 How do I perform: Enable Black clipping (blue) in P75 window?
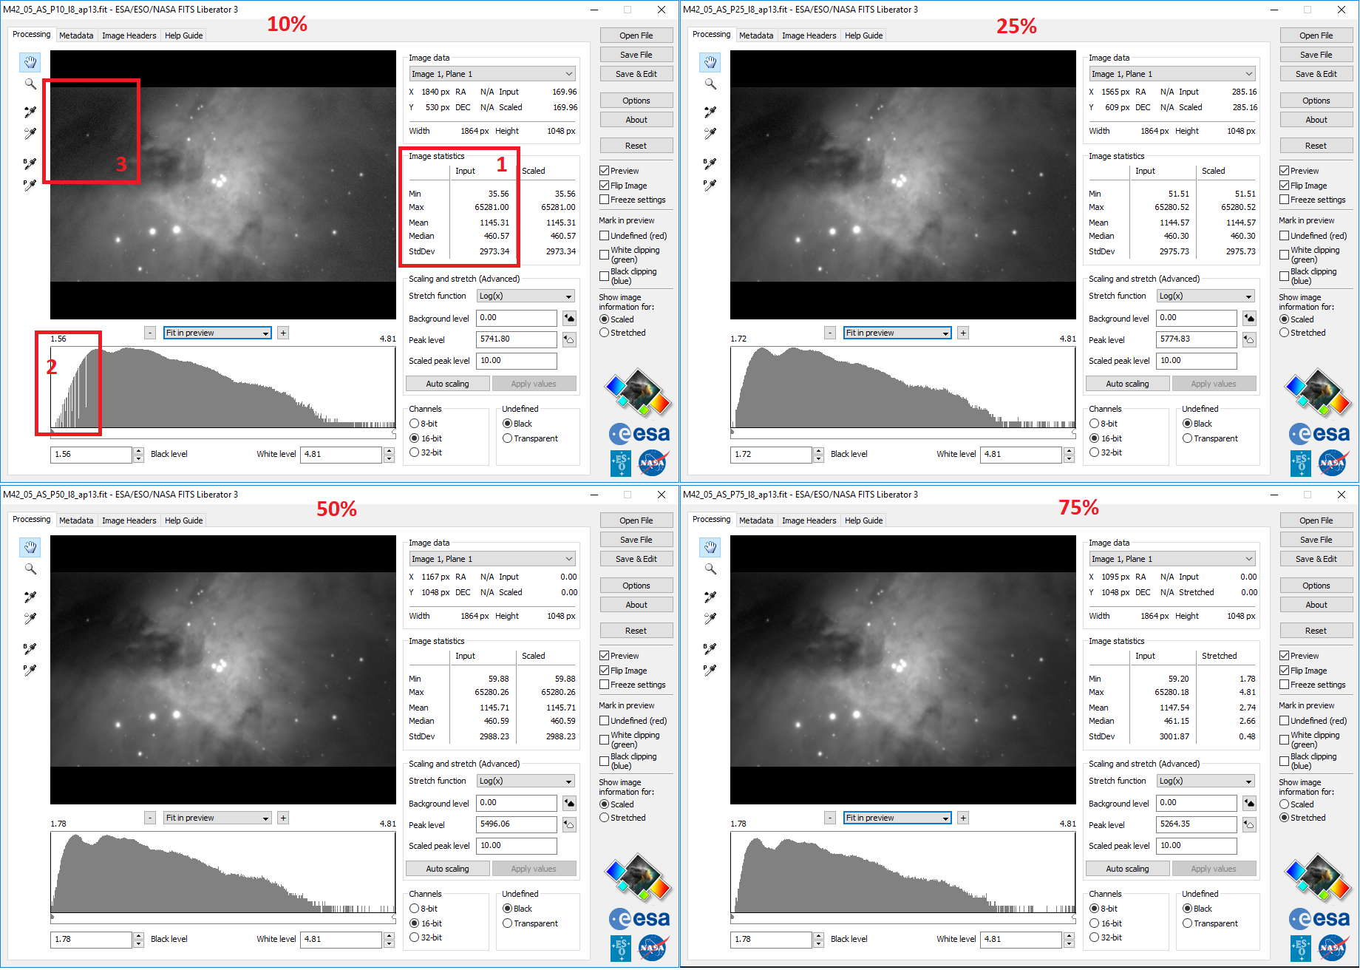(1285, 762)
